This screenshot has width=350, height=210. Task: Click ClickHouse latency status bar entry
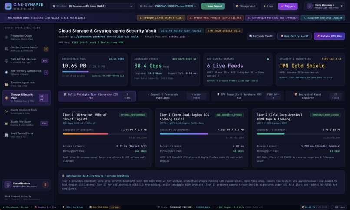click(16, 207)
